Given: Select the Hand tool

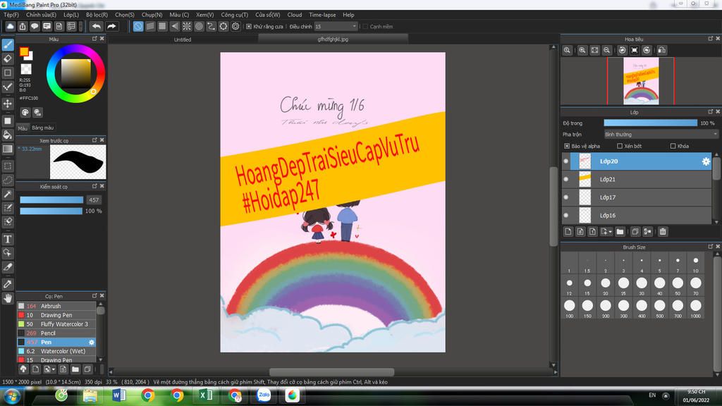Looking at the screenshot, I should click(8, 298).
